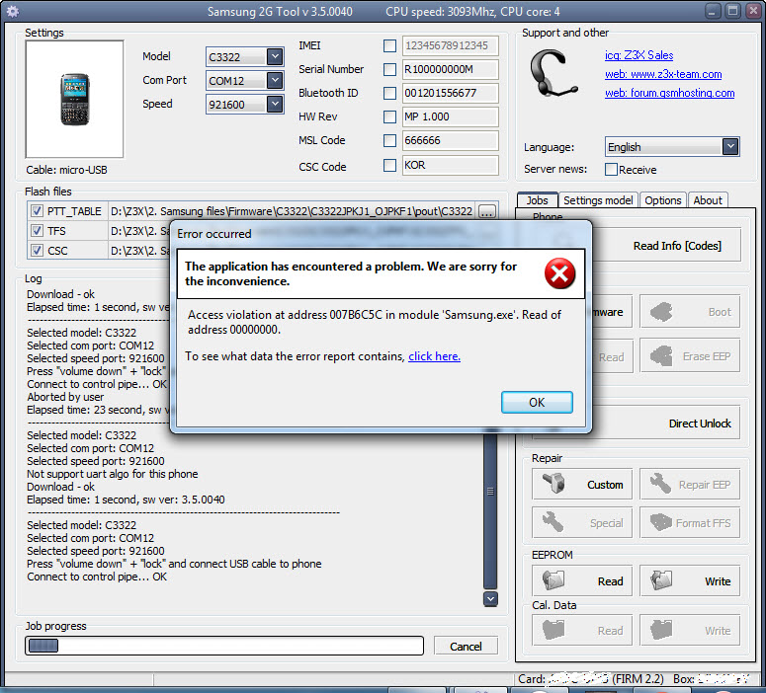Click the 'Cable: micro-USB' label
This screenshot has height=693, width=766.
click(x=66, y=170)
